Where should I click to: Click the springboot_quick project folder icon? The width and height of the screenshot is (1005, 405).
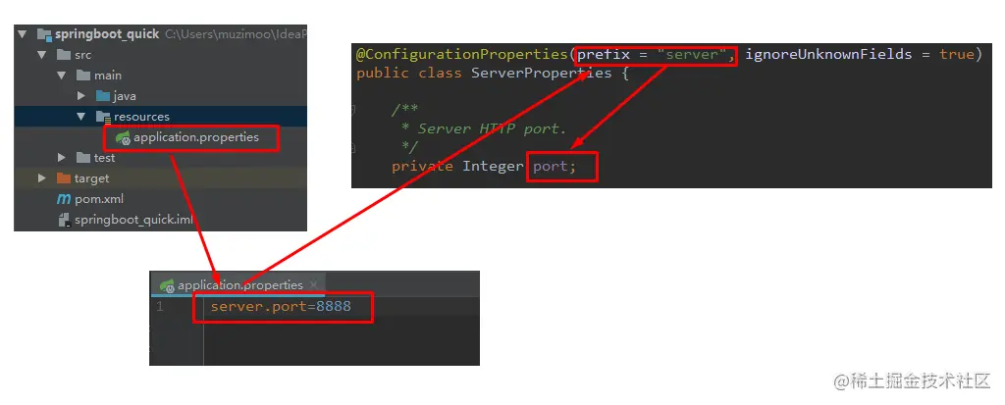point(43,34)
